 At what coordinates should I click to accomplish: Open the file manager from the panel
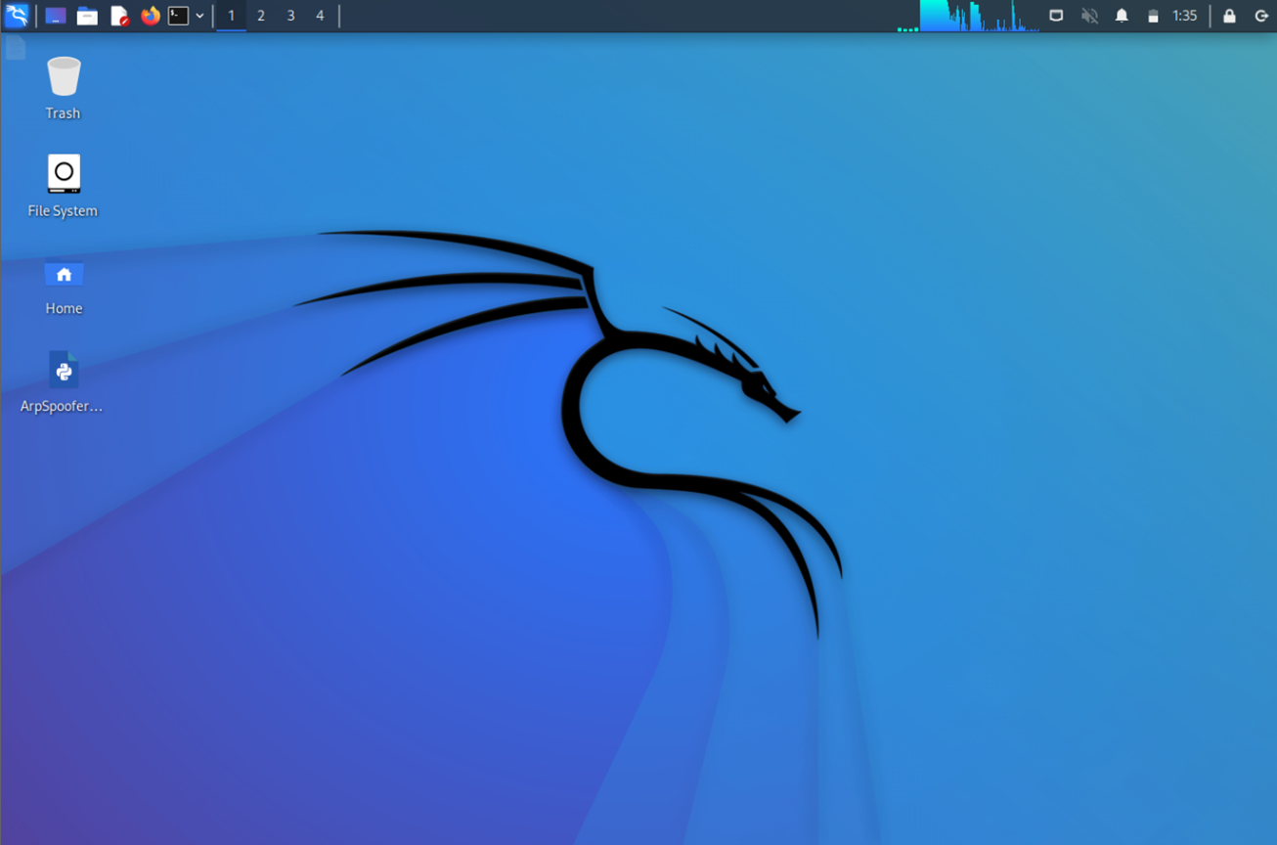pos(87,16)
